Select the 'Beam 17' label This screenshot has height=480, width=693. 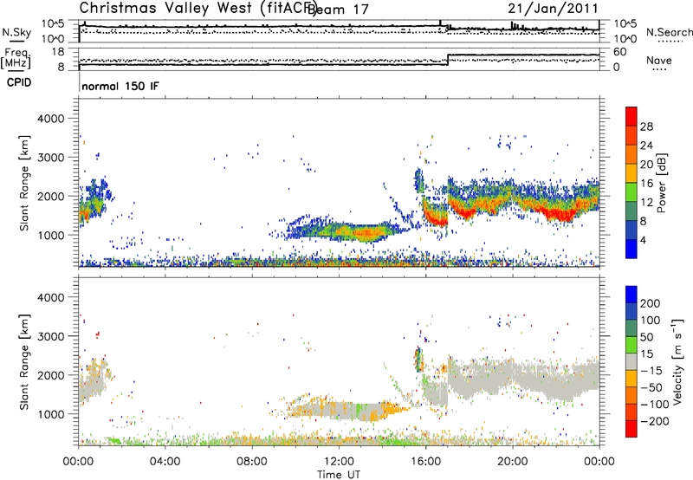[339, 10]
